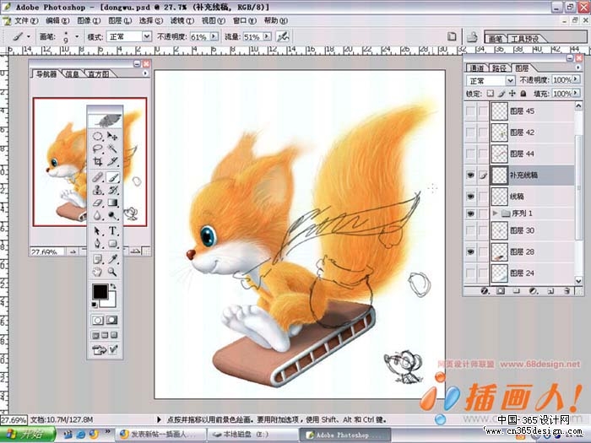This screenshot has width=591, height=443.
Task: Switch to the 路径 tab
Action: [500, 68]
